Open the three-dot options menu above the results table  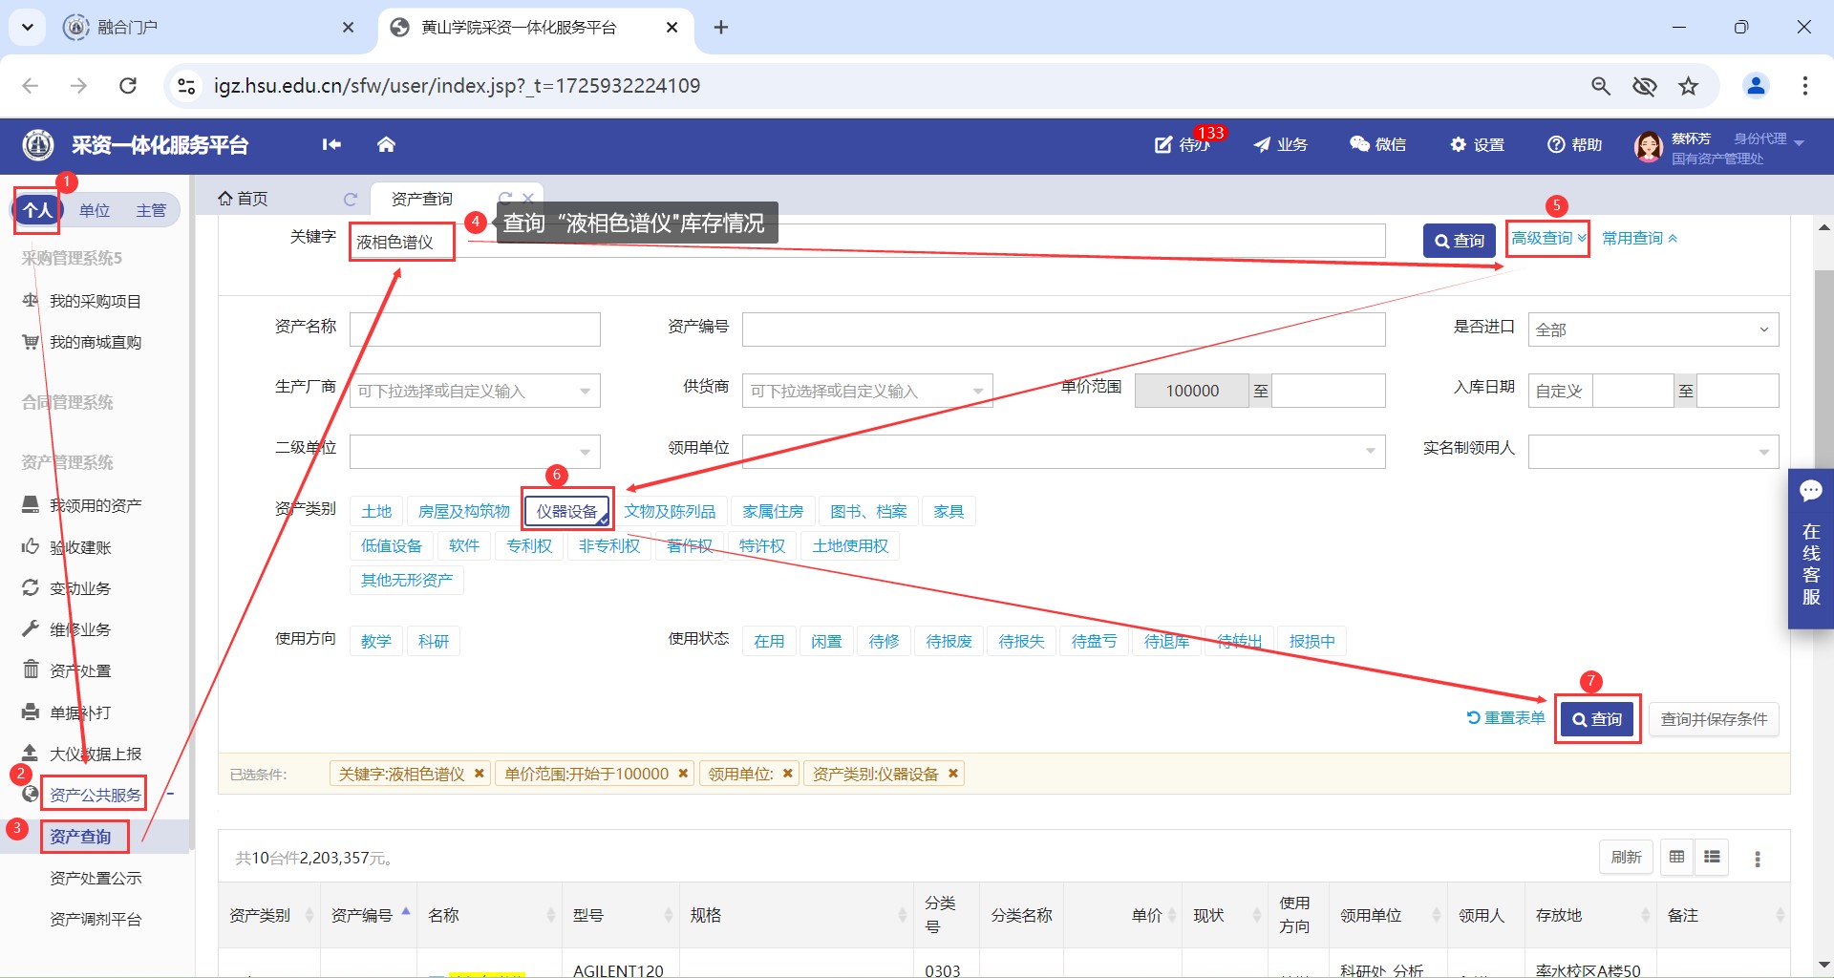pos(1757,859)
